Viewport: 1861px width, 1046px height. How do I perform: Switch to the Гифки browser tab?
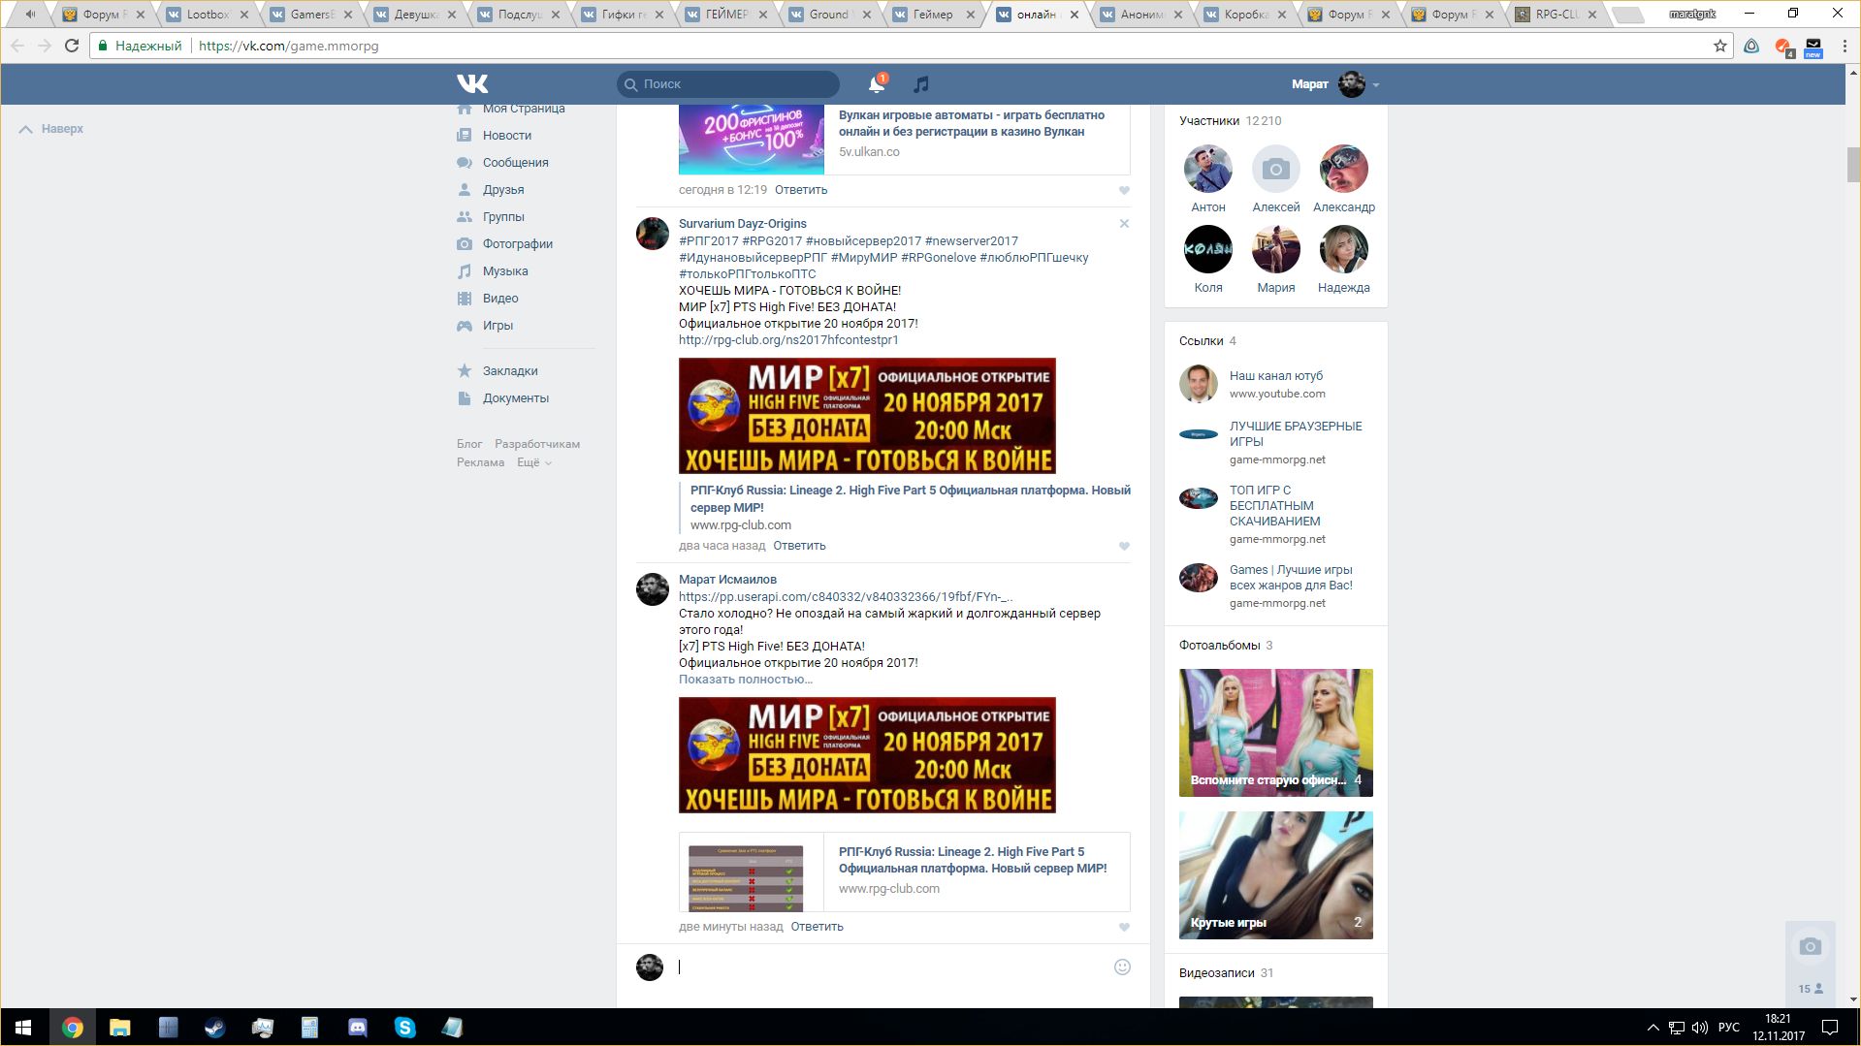[x=621, y=15]
